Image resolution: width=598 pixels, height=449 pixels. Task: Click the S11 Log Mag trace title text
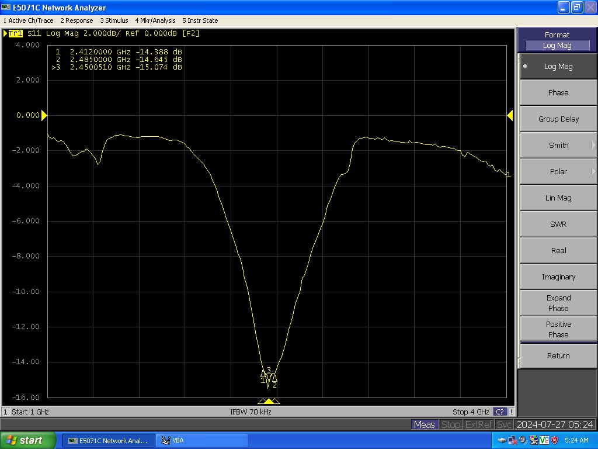pyautogui.click(x=113, y=33)
